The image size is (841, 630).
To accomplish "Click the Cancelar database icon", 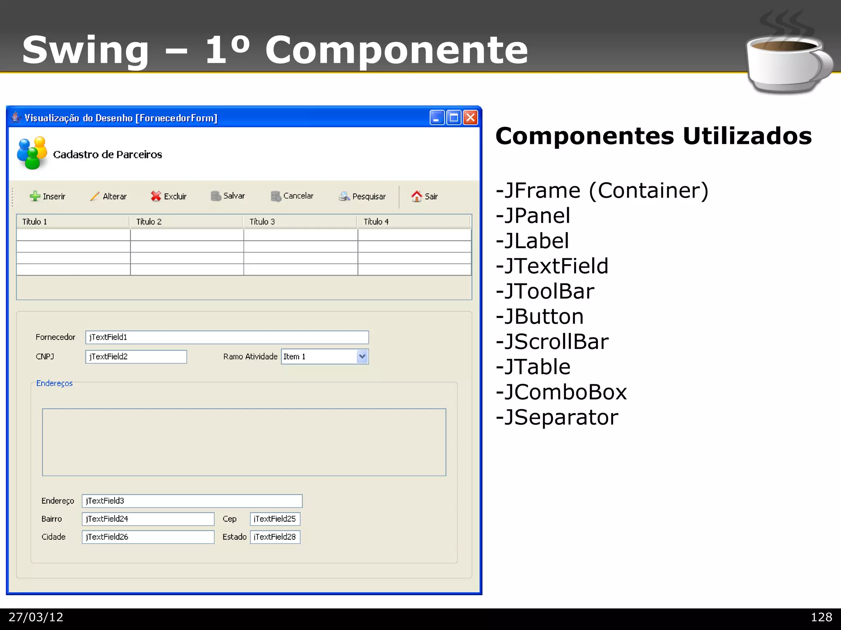I will (276, 196).
